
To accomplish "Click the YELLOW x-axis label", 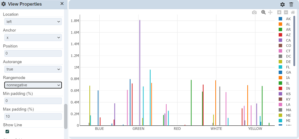I will coord(255,129).
